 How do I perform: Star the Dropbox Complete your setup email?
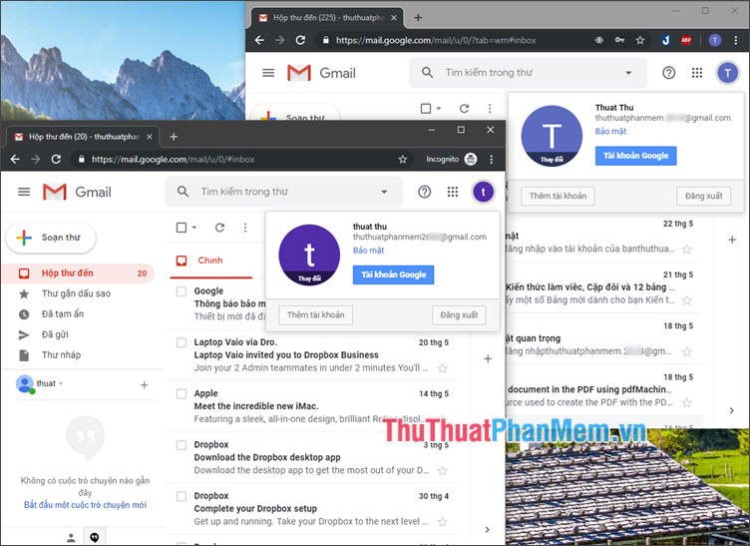pos(443,522)
